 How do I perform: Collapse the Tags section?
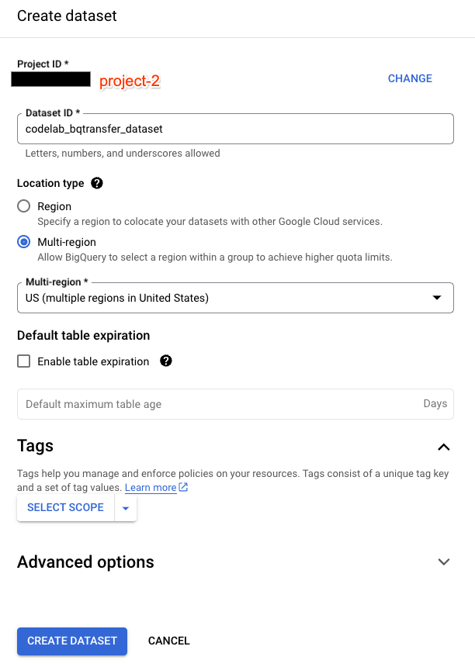coord(444,447)
